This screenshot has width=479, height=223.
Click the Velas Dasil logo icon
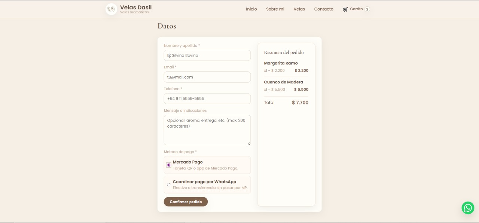coord(111,9)
